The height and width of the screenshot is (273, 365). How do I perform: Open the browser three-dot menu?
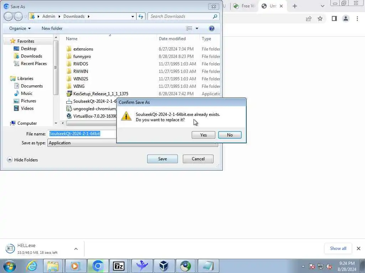pyautogui.click(x=357, y=18)
